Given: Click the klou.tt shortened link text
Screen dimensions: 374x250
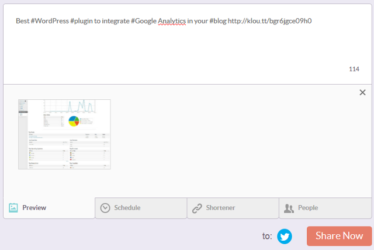Looking at the screenshot, I should tap(269, 21).
